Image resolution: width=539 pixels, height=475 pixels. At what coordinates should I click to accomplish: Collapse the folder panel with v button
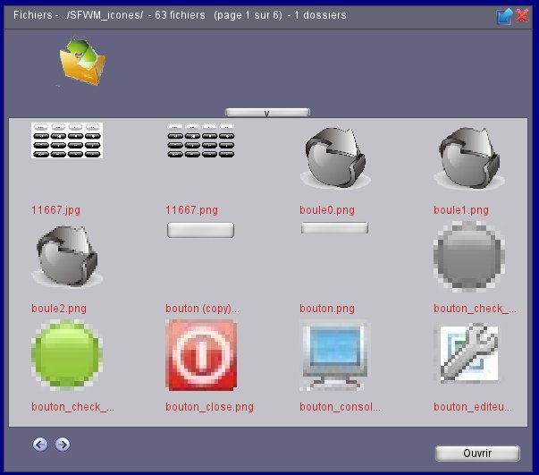pos(267,113)
